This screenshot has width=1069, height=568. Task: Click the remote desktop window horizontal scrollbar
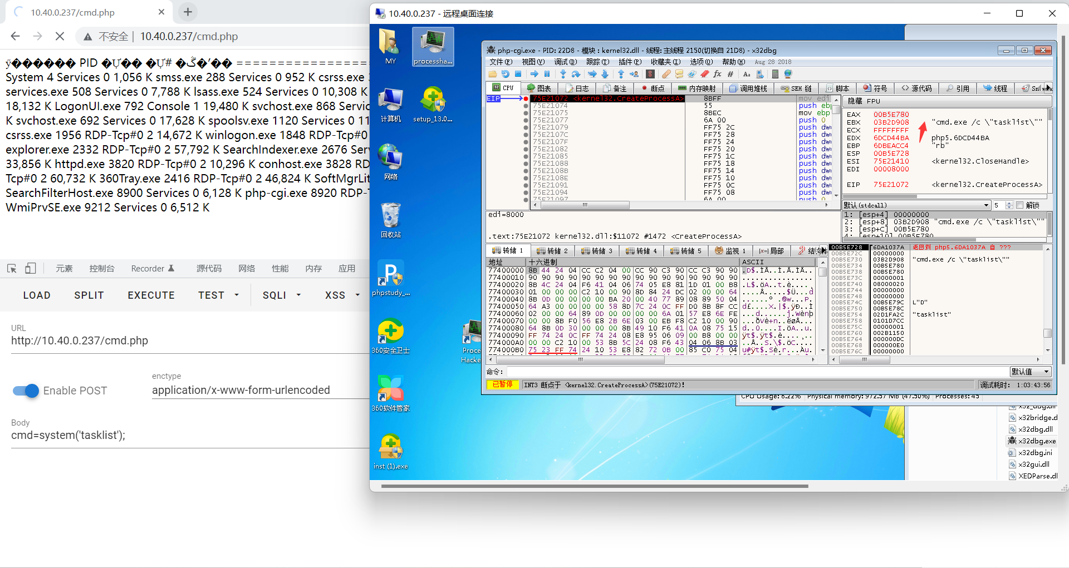coord(595,486)
